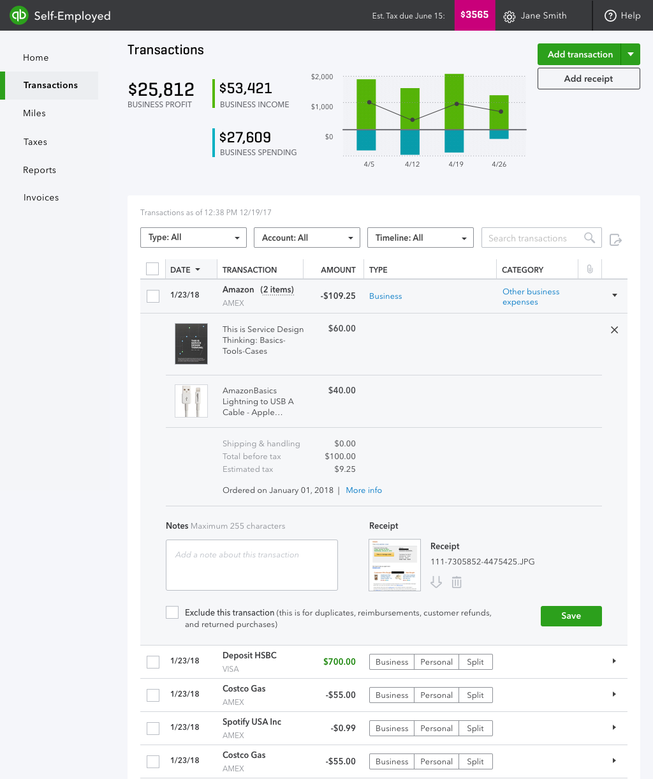Split the Deposit HSBC transaction
This screenshot has width=653, height=779.
pos(475,662)
